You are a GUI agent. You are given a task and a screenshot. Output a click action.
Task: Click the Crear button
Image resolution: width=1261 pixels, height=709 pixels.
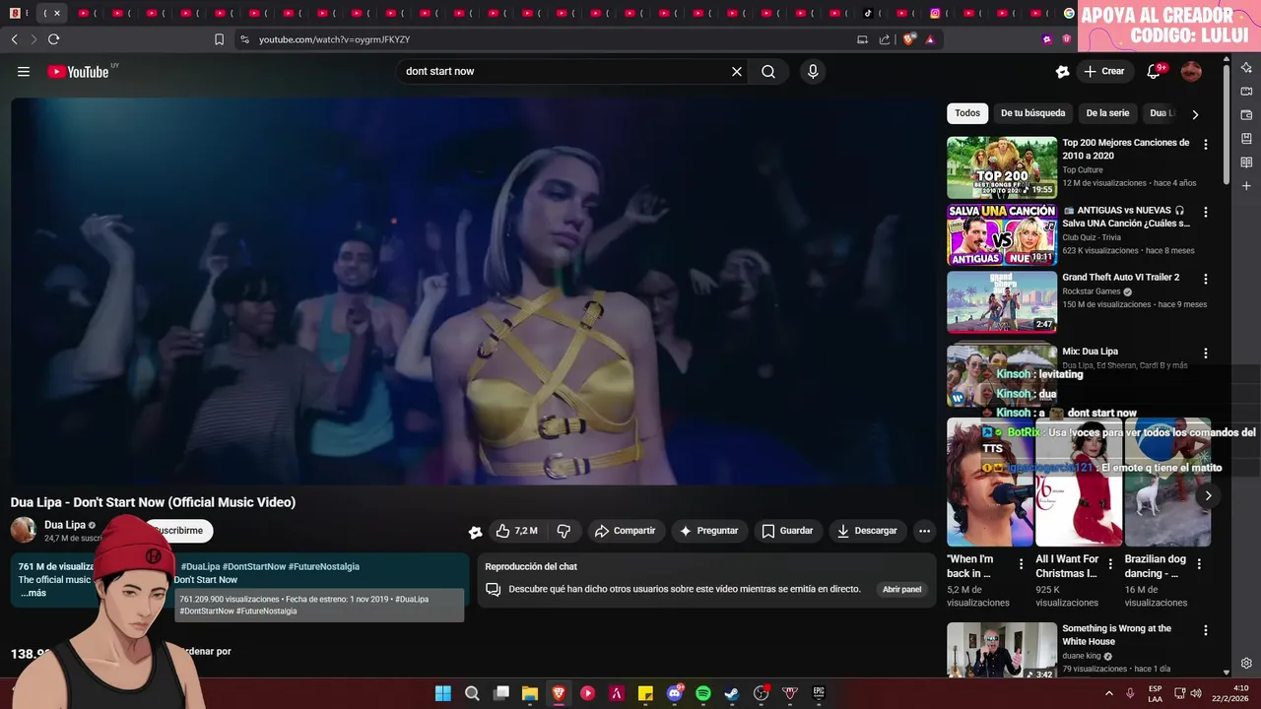coord(1103,71)
